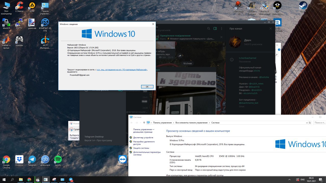This screenshot has width=326, height=183.
Task: Open the AIMP desktop shortcut
Action: click(32, 7)
